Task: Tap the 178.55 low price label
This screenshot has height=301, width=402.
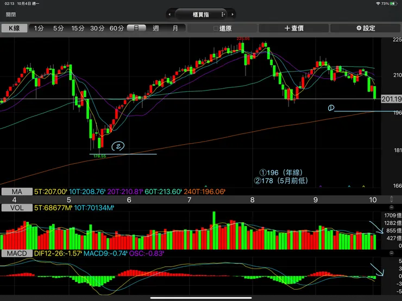Action: coord(100,156)
